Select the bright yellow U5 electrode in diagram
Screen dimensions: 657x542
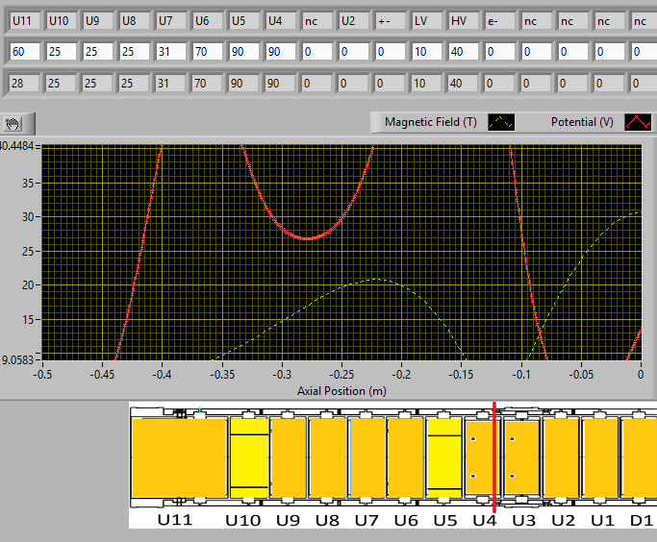coord(443,457)
